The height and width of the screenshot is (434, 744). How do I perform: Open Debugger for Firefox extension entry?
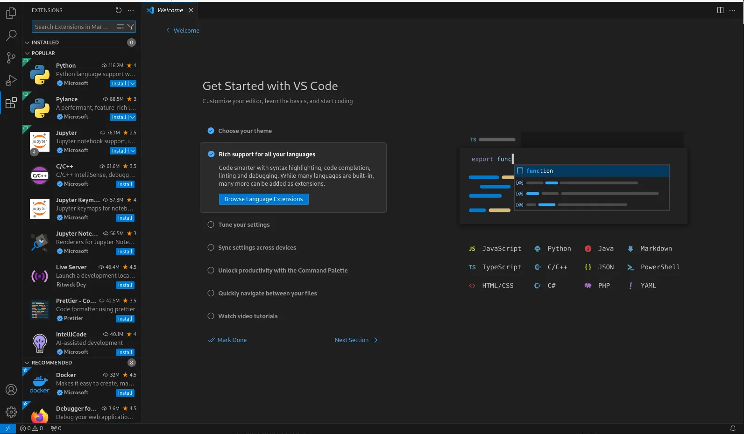(x=82, y=413)
